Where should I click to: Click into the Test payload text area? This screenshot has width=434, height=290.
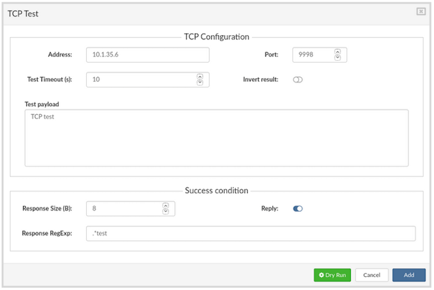tap(216, 138)
